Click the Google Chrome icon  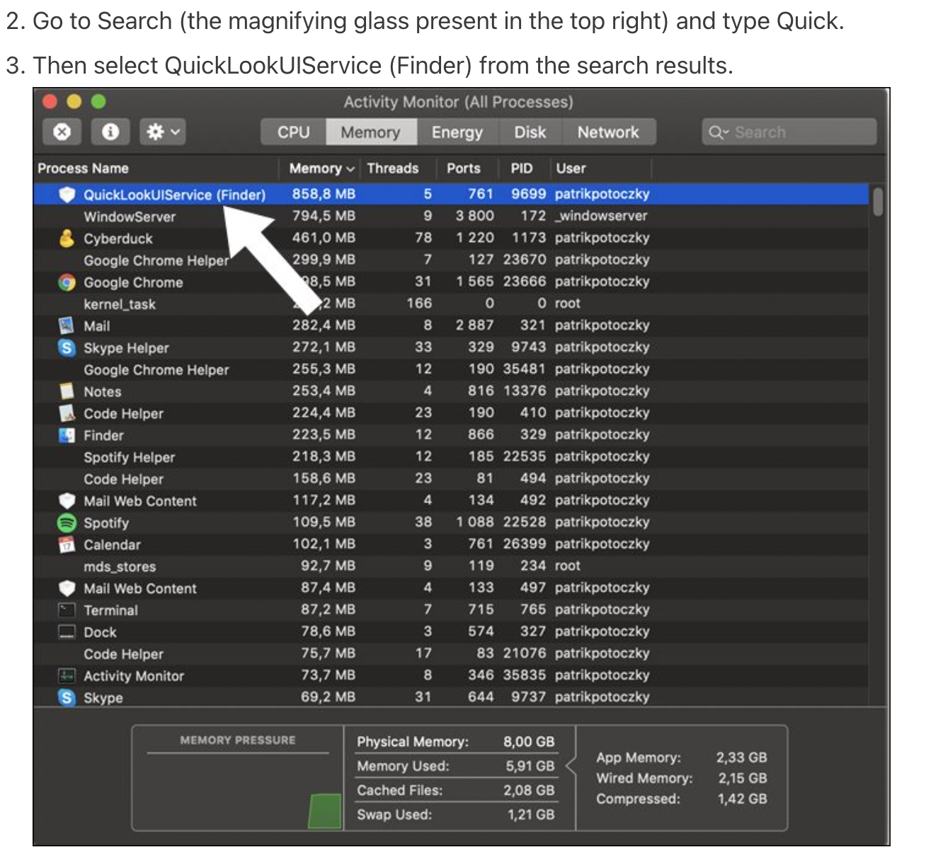67,282
